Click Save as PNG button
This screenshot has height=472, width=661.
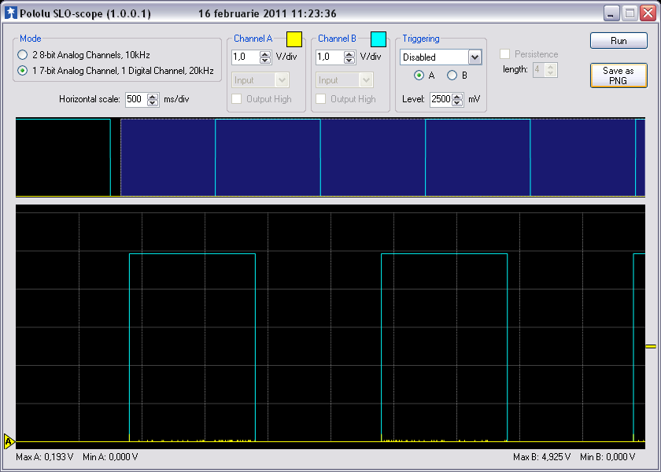[619, 76]
